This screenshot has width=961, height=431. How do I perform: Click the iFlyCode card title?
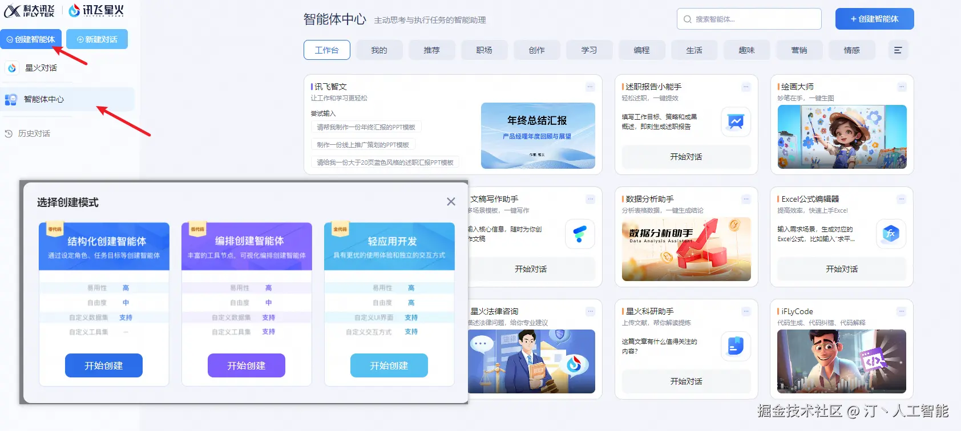coord(797,311)
